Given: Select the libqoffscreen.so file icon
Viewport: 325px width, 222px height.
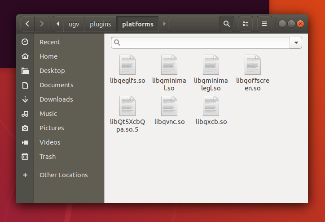Looking at the screenshot, I should [252, 65].
